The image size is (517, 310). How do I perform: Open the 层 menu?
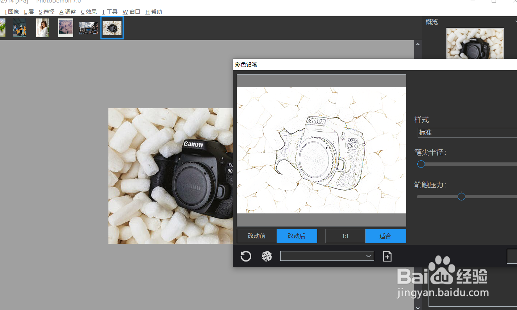tap(29, 12)
